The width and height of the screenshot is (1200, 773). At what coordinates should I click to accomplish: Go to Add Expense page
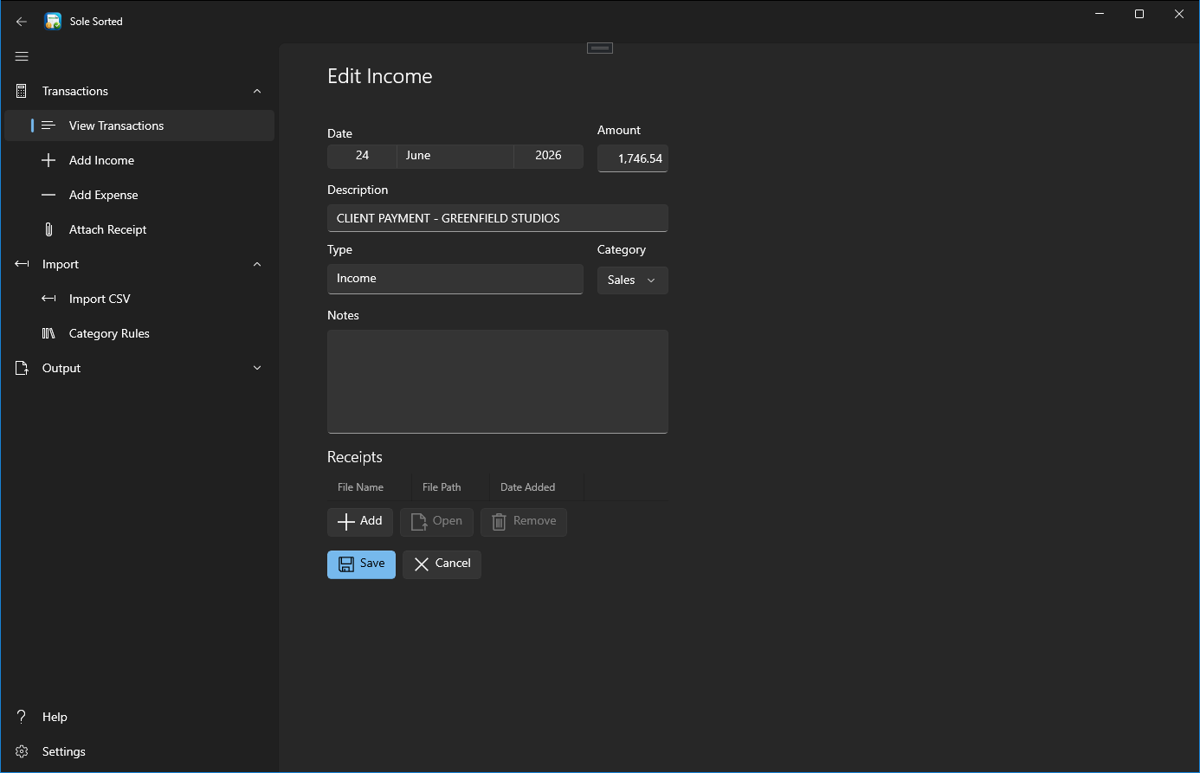click(x=139, y=195)
